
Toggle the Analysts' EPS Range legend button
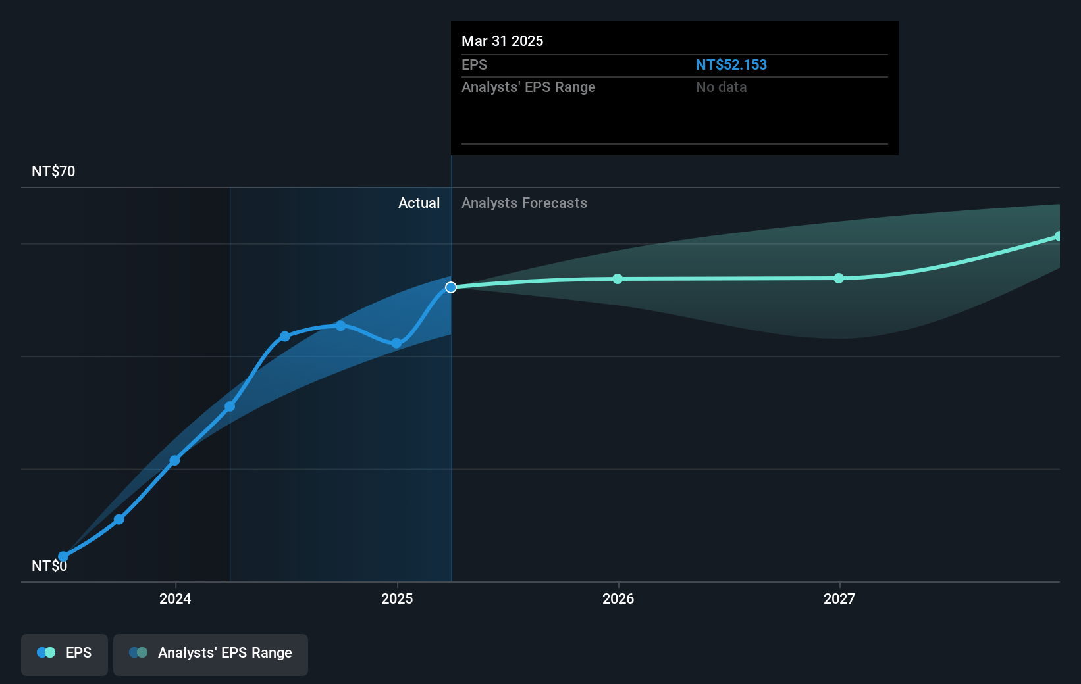[211, 654]
